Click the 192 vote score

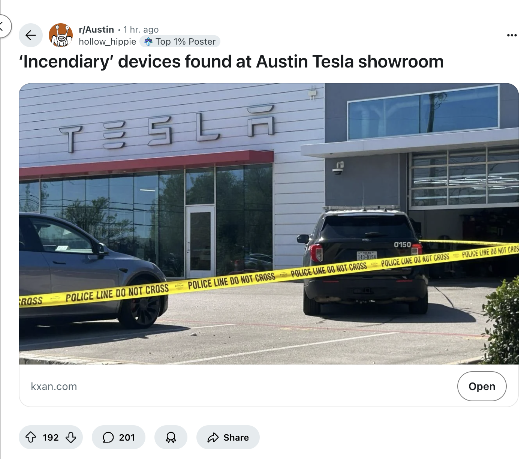[x=51, y=437]
